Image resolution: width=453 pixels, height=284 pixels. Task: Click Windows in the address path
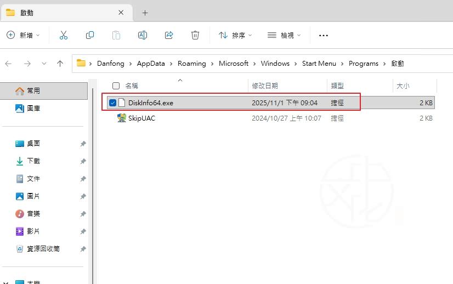275,64
